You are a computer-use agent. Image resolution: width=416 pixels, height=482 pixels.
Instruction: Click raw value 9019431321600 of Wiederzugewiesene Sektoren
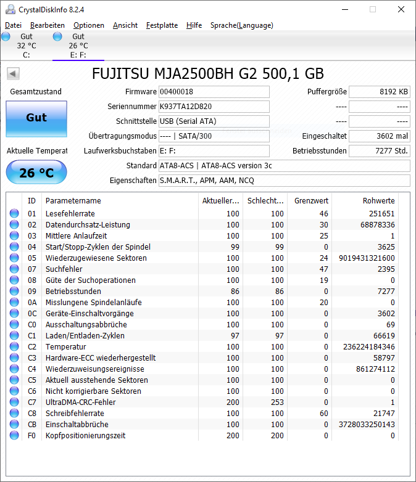tap(367, 258)
